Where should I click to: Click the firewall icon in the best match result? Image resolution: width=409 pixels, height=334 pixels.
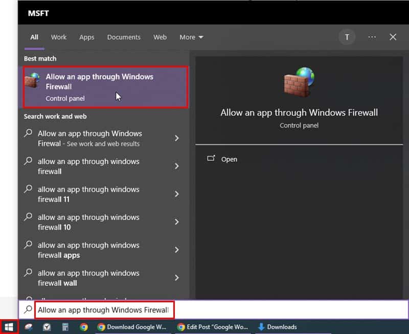click(32, 81)
